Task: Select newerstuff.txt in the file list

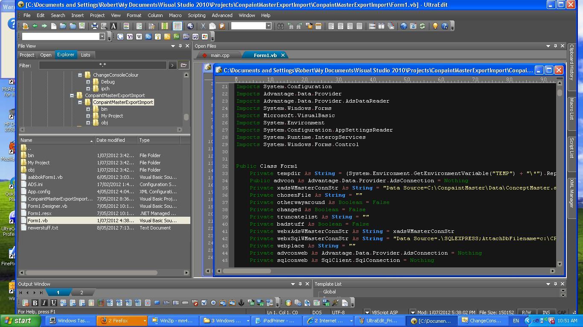Action: point(43,228)
